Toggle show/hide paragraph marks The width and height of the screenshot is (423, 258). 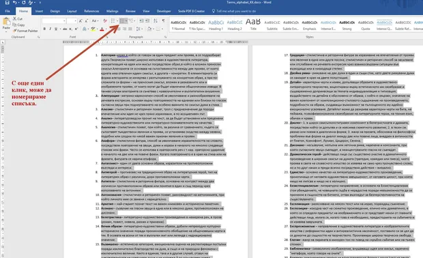(x=164, y=20)
